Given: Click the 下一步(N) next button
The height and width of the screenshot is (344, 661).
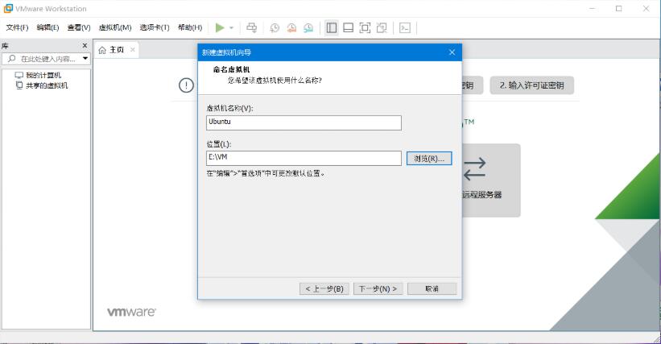Looking at the screenshot, I should [x=378, y=288].
